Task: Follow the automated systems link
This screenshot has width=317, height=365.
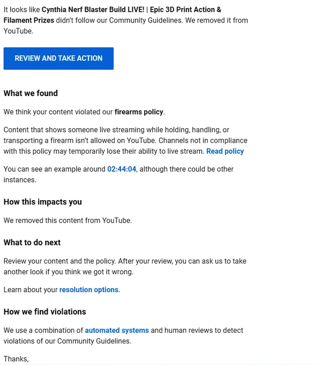Action: (x=117, y=330)
